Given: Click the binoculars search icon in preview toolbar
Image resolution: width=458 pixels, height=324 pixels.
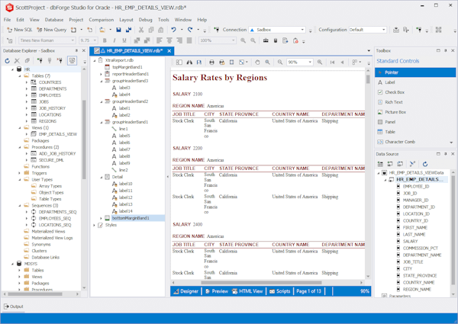Looking at the screenshot, I should (189, 62).
